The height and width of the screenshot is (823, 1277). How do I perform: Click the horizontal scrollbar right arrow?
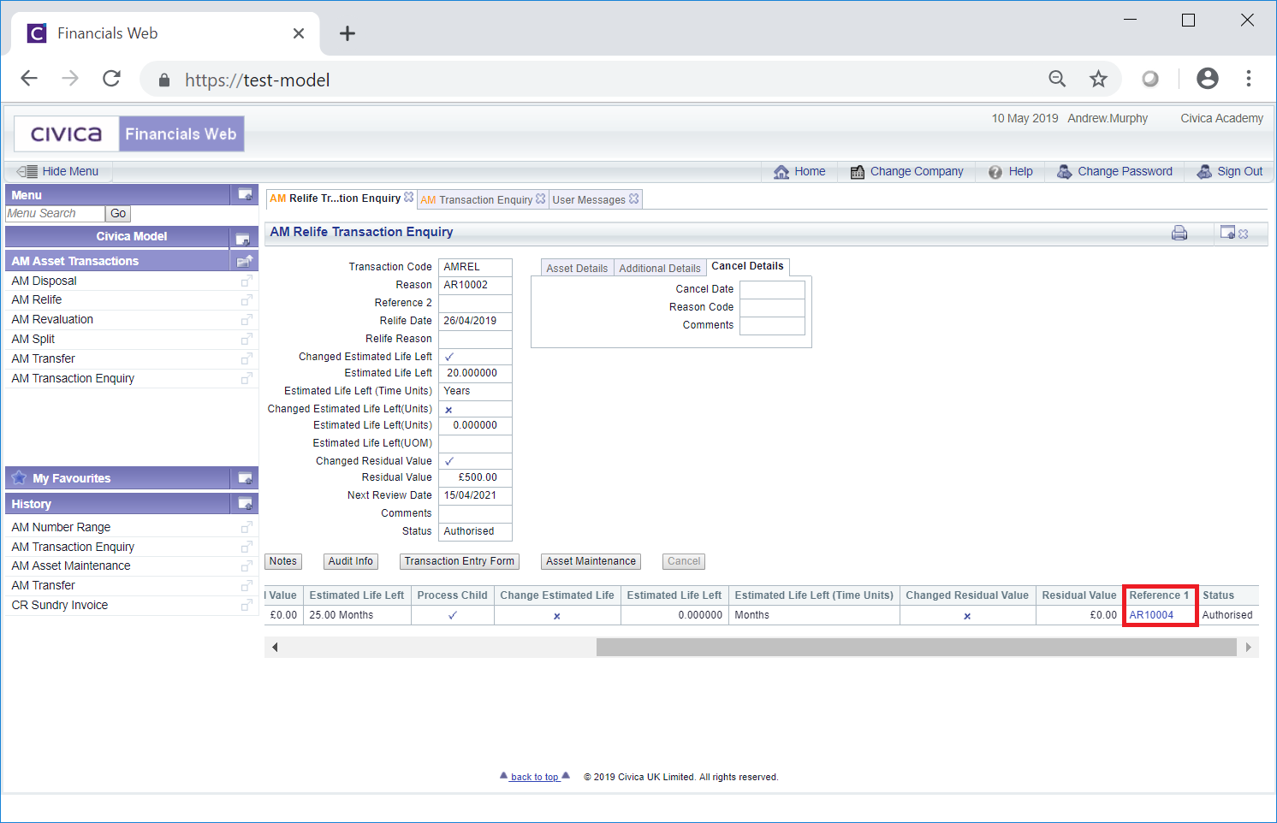pos(1249,648)
